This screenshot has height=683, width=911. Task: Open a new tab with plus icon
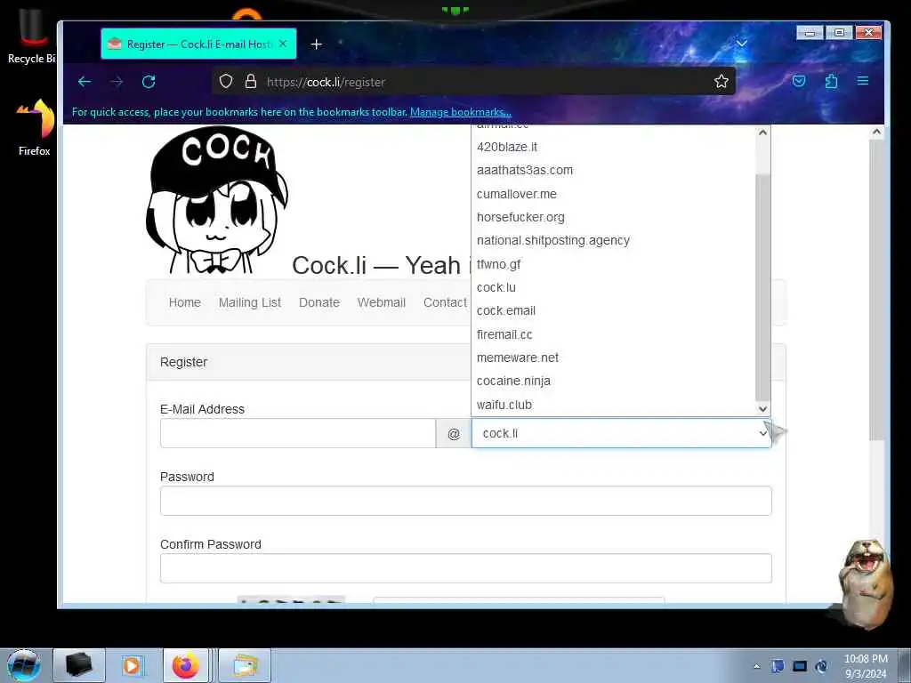[316, 44]
